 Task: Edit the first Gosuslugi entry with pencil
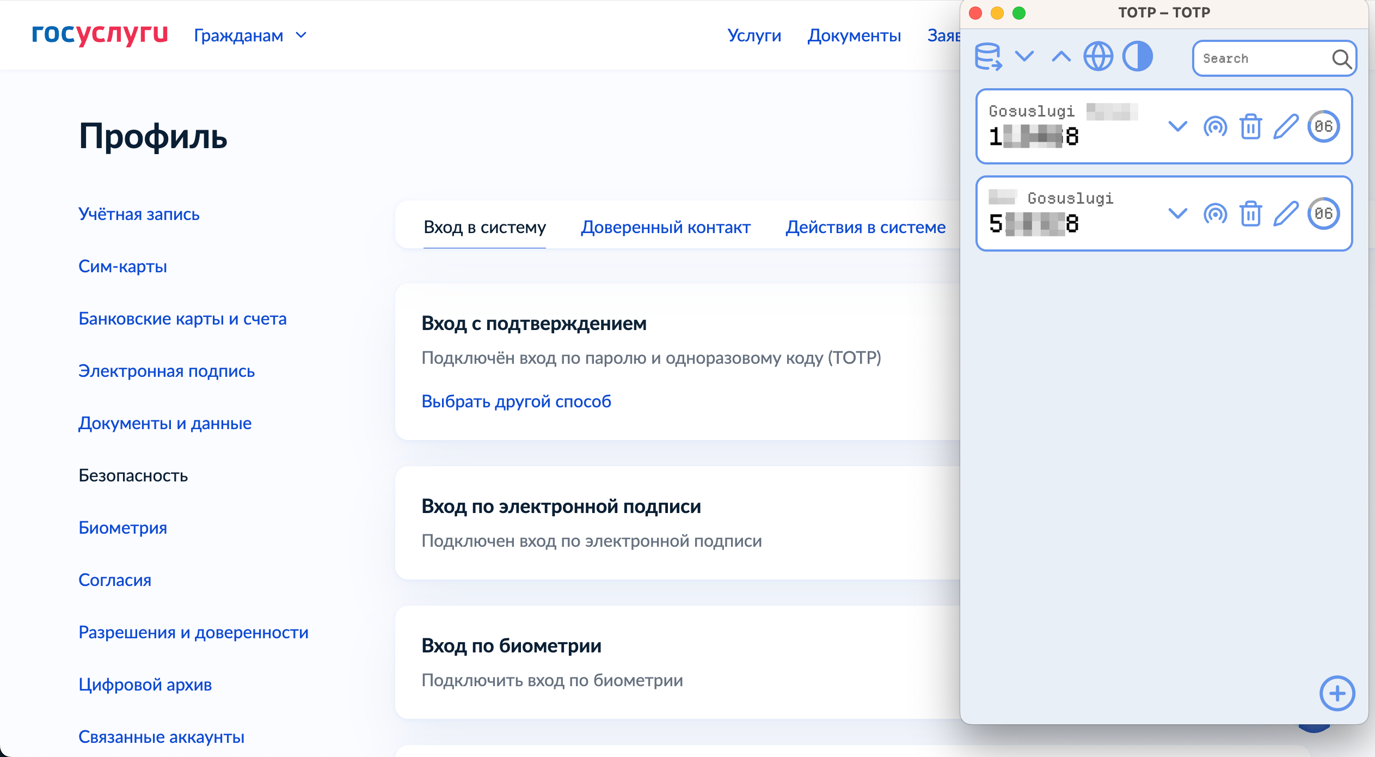[x=1286, y=127]
